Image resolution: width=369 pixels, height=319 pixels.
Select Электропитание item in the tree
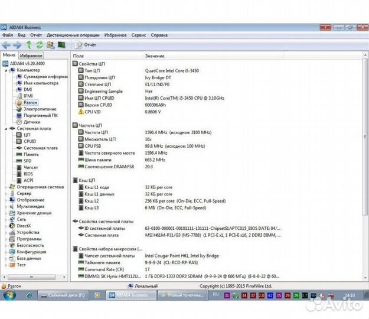pyautogui.click(x=40, y=109)
